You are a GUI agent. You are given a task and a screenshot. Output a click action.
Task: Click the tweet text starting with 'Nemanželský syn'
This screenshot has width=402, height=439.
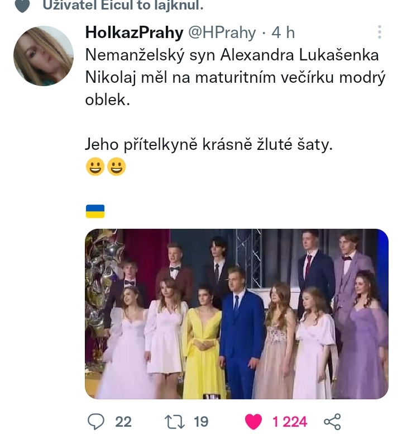234,77
